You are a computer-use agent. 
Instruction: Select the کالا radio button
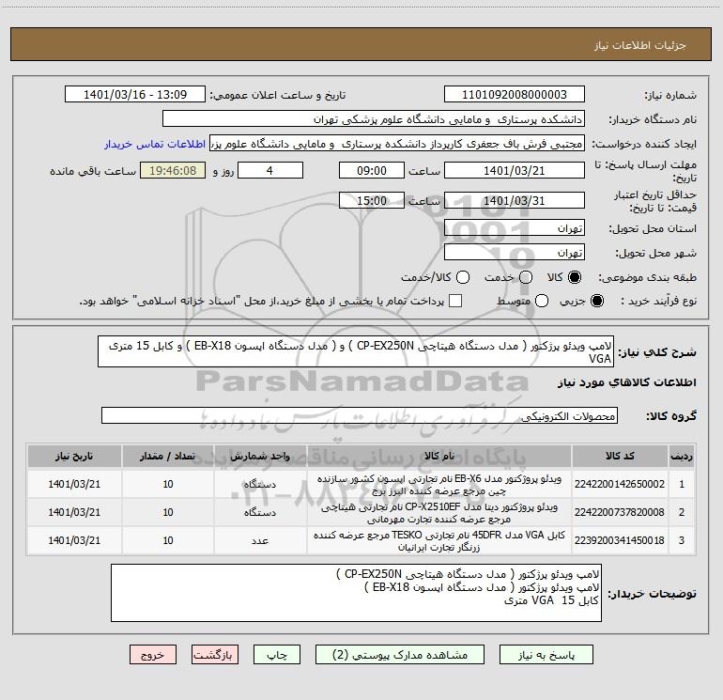point(575,277)
